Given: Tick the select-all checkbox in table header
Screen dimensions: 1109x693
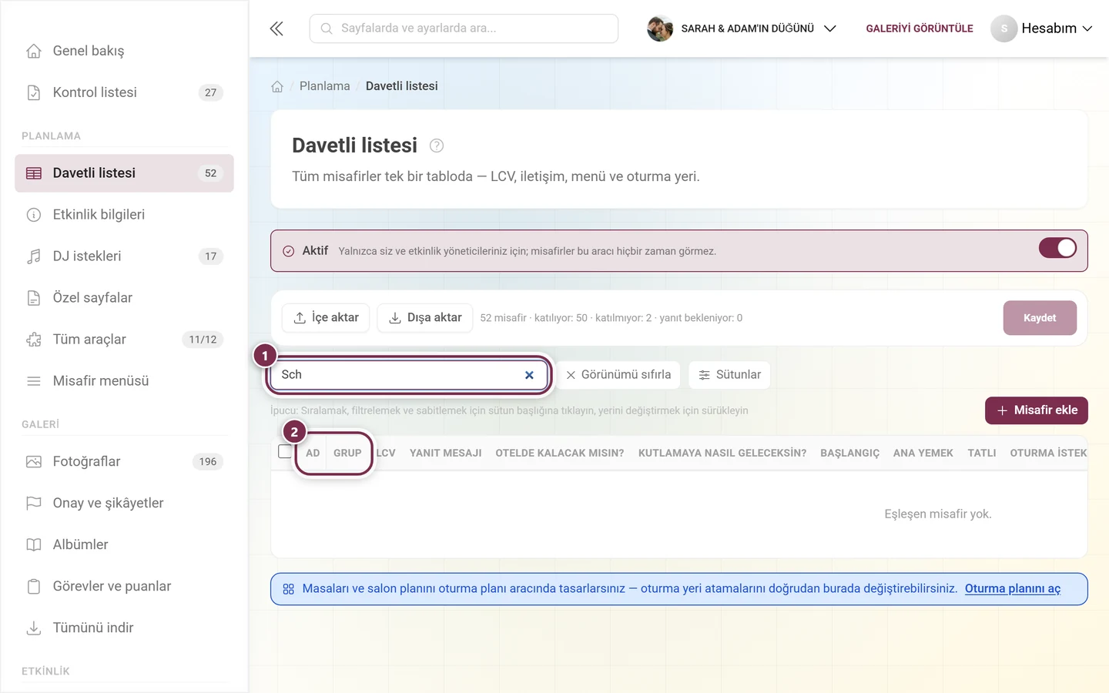Looking at the screenshot, I should click(285, 451).
